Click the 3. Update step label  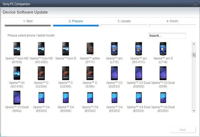point(124,21)
